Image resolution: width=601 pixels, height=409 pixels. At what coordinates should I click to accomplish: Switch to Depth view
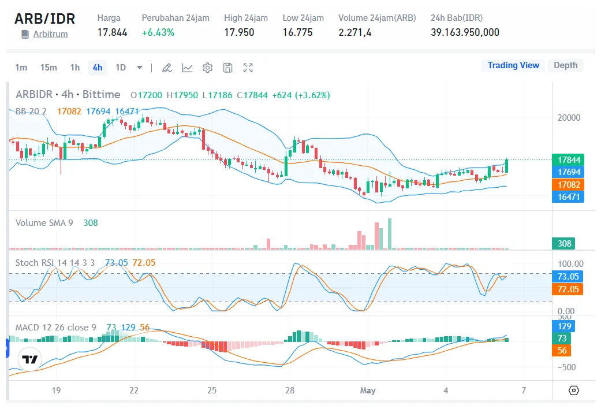pos(565,65)
